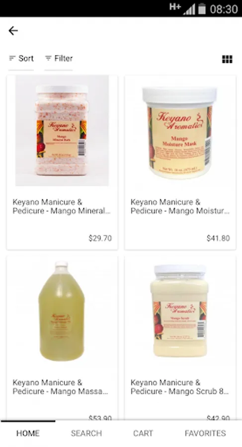Open Mango Scrub jar image

(x=179, y=311)
